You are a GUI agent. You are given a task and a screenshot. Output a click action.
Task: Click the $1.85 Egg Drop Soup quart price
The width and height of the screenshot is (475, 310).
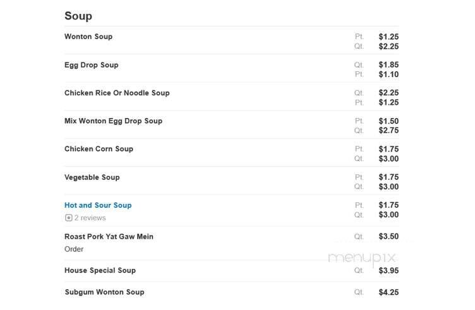pos(388,65)
